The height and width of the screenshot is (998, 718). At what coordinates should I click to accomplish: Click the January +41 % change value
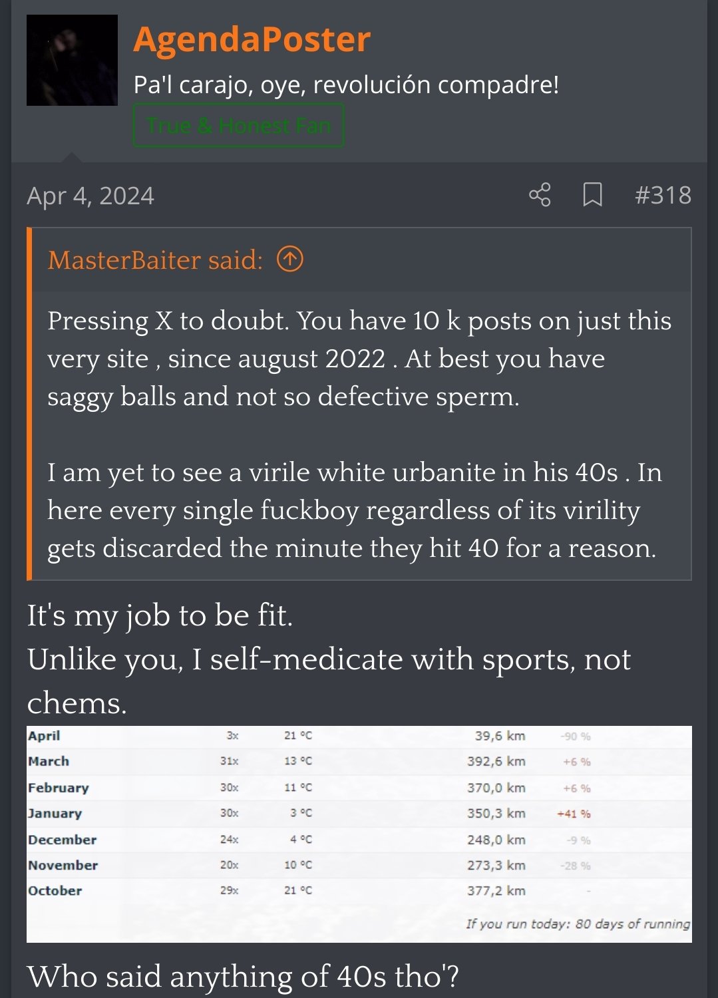coord(574,814)
